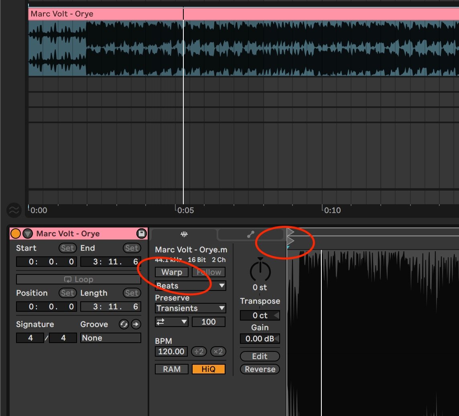Click the Start time value field
This screenshot has height=416, width=459.
click(47, 262)
